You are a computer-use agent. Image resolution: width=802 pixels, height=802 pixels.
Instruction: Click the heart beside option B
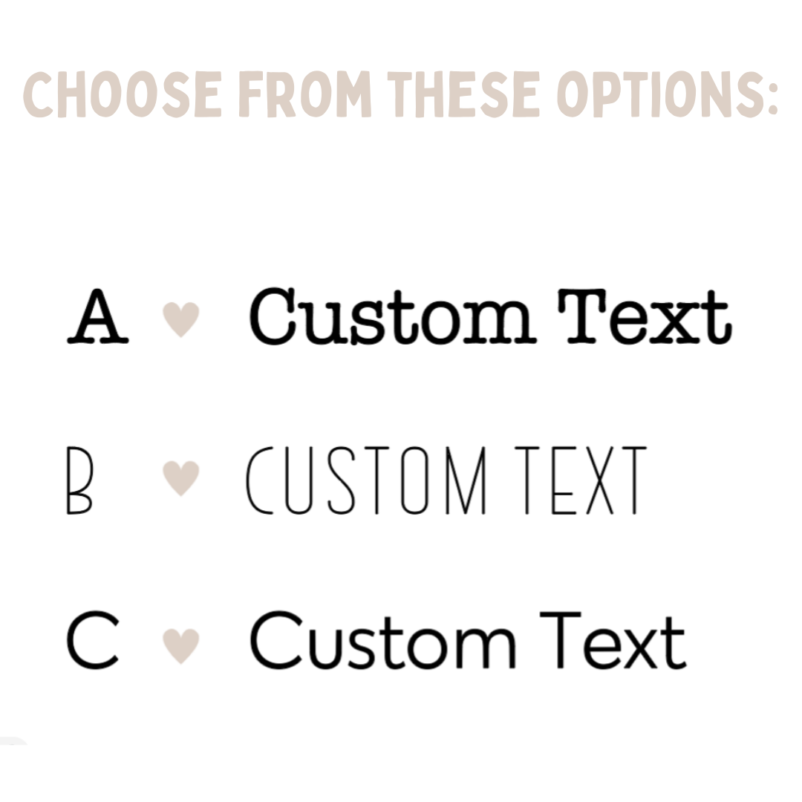click(180, 478)
